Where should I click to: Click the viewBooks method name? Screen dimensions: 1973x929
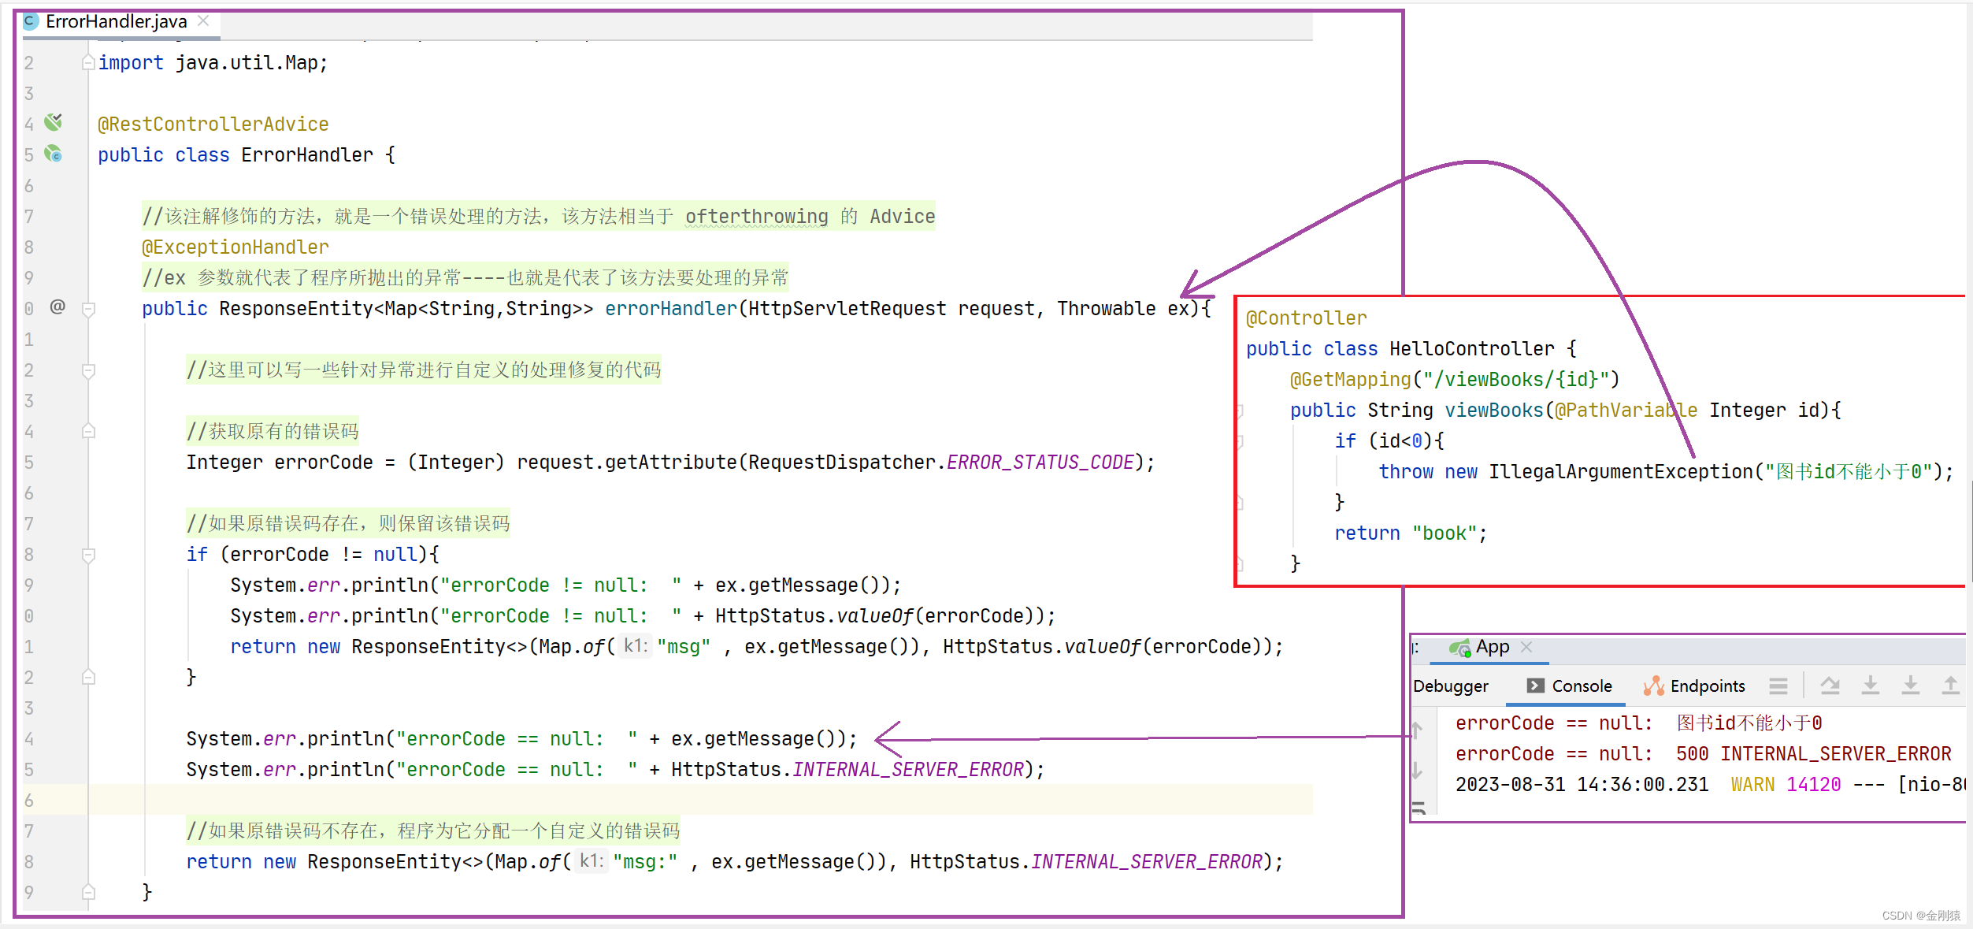point(1493,411)
